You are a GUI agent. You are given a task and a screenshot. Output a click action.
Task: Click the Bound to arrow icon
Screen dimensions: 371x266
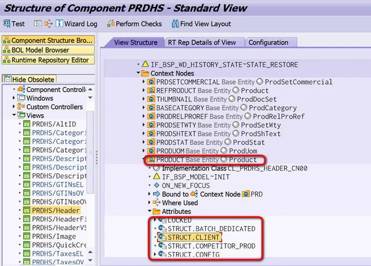coord(157,194)
